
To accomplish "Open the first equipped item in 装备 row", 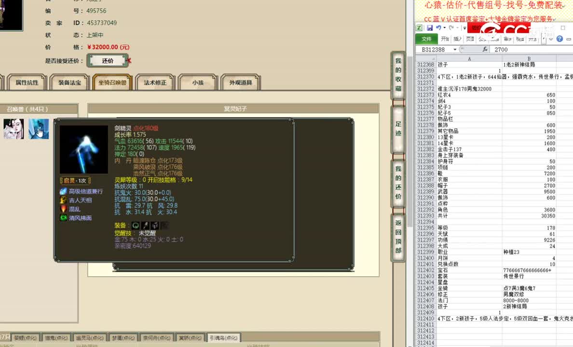I will tap(135, 226).
